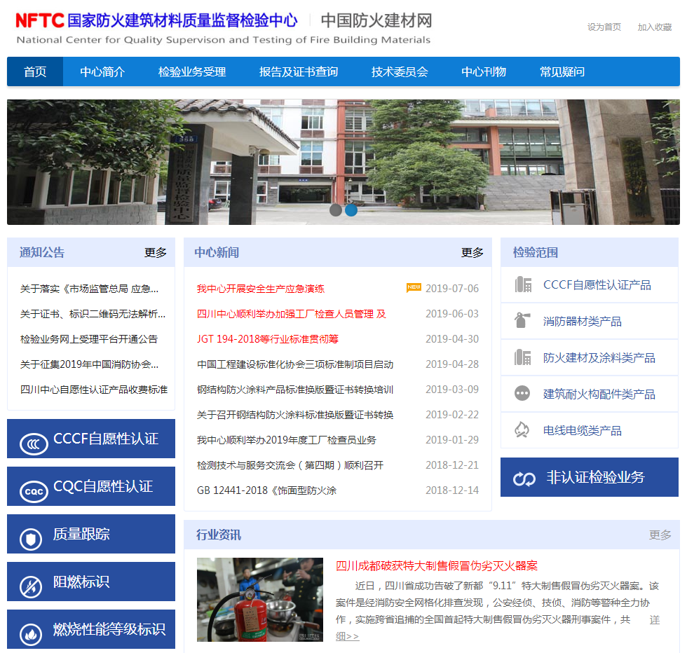
Task: Click the fire extinguisher icon for 消防器材类产品
Action: (x=522, y=321)
